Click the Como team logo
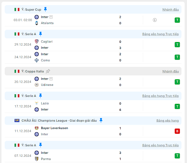Viewport: 187px width, 163px height. 37,60
